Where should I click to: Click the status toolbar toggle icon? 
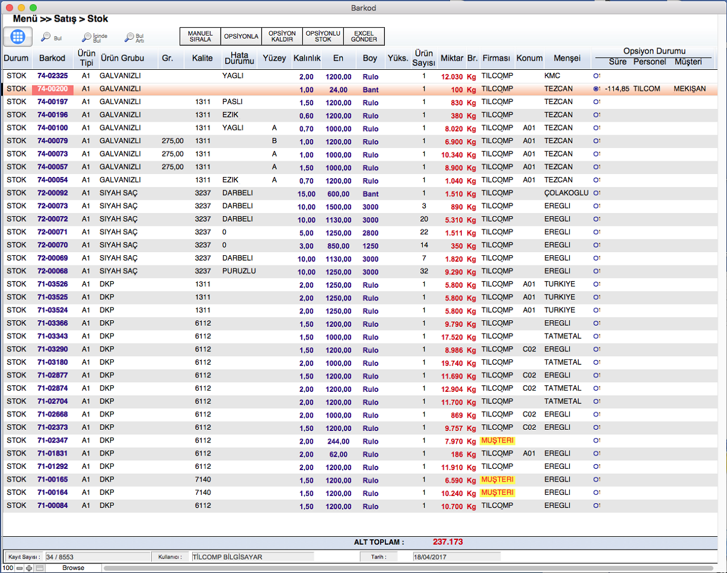coord(39,568)
